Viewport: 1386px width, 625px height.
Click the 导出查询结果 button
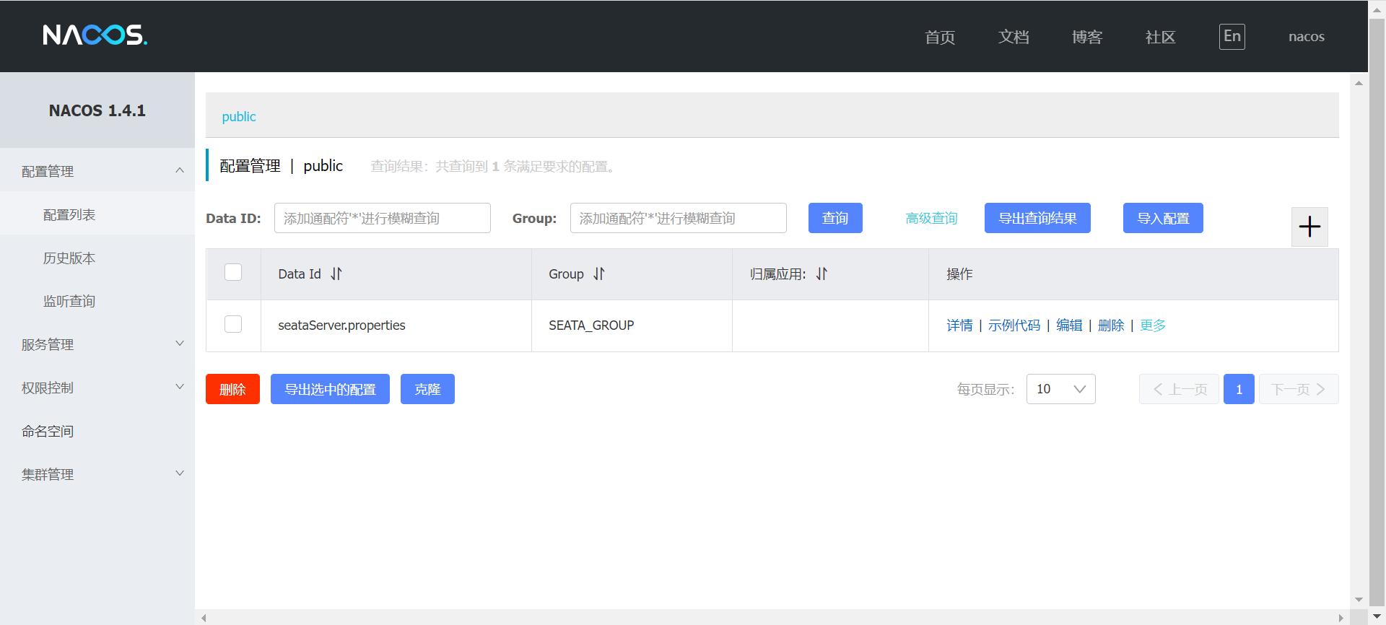tap(1037, 218)
